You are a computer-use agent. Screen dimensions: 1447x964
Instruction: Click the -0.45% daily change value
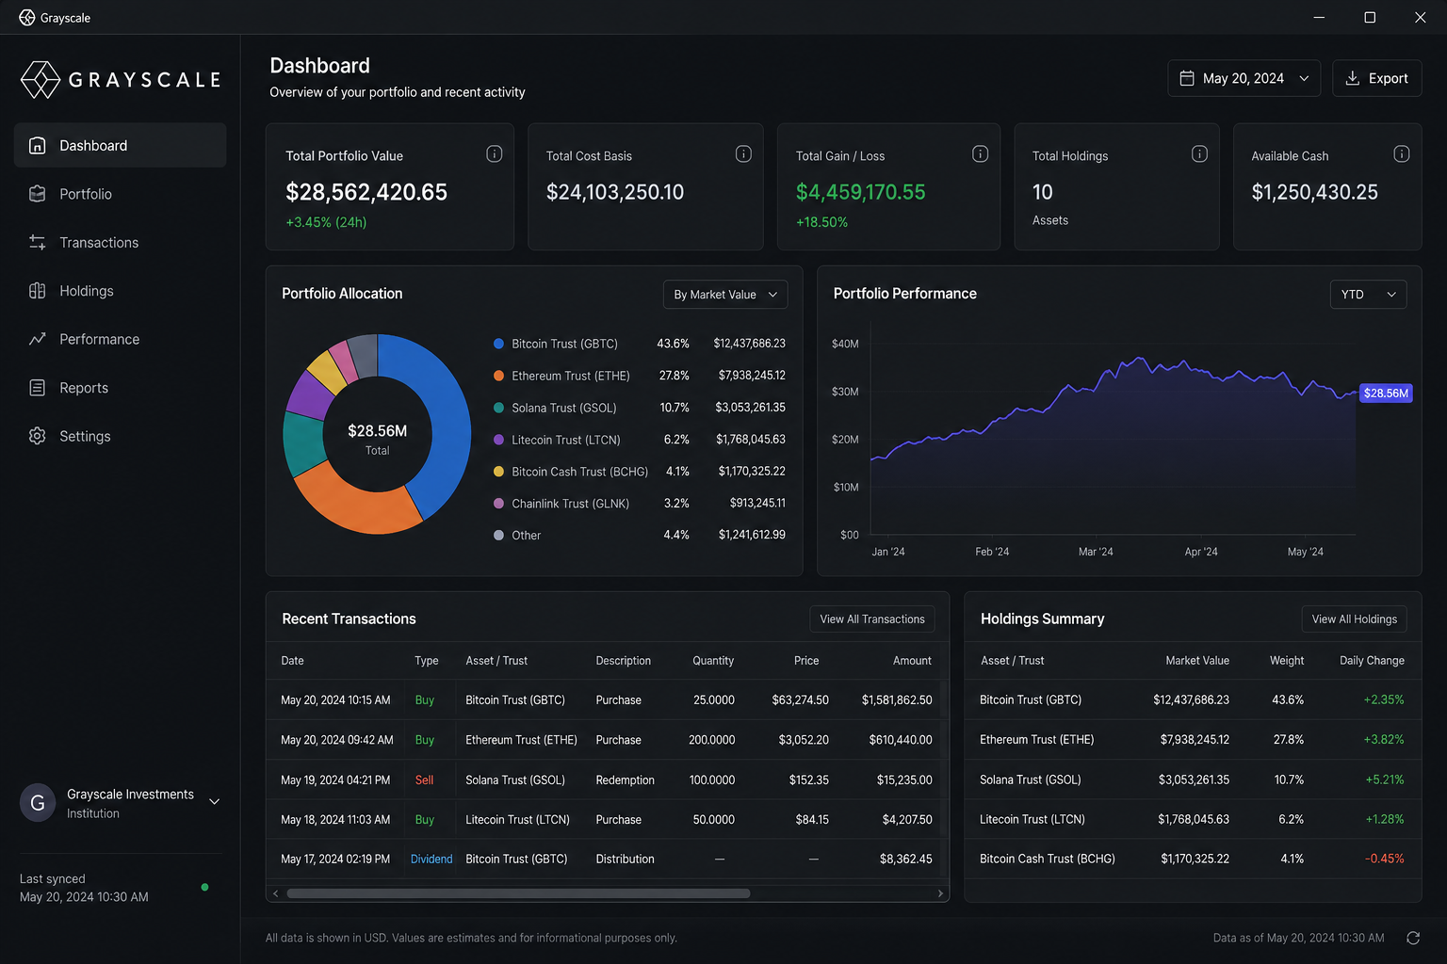click(1384, 859)
